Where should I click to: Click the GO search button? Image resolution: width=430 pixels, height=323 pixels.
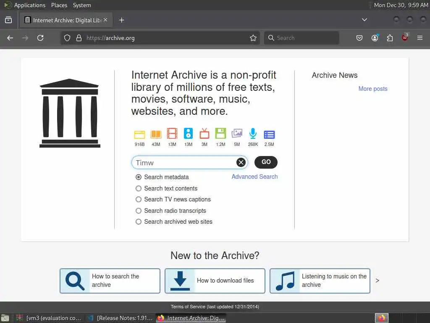pyautogui.click(x=266, y=162)
